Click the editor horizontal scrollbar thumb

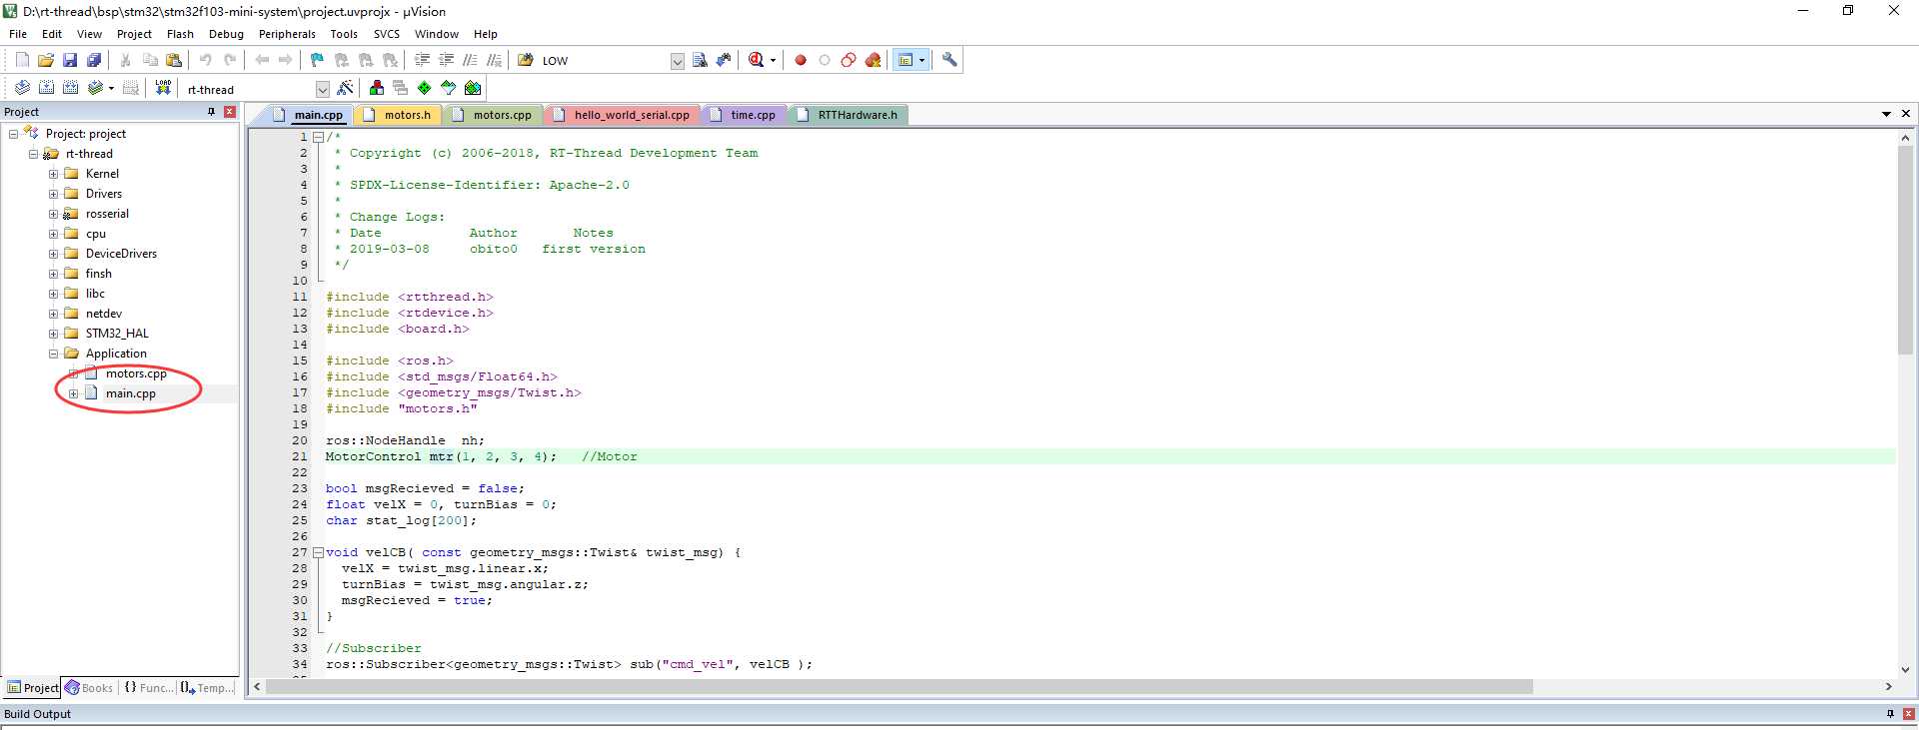point(900,686)
